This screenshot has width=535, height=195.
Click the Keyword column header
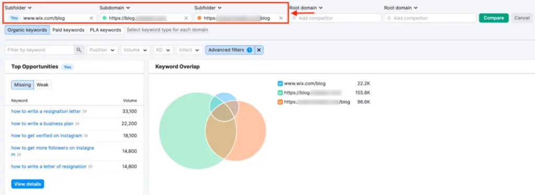pyautogui.click(x=19, y=100)
